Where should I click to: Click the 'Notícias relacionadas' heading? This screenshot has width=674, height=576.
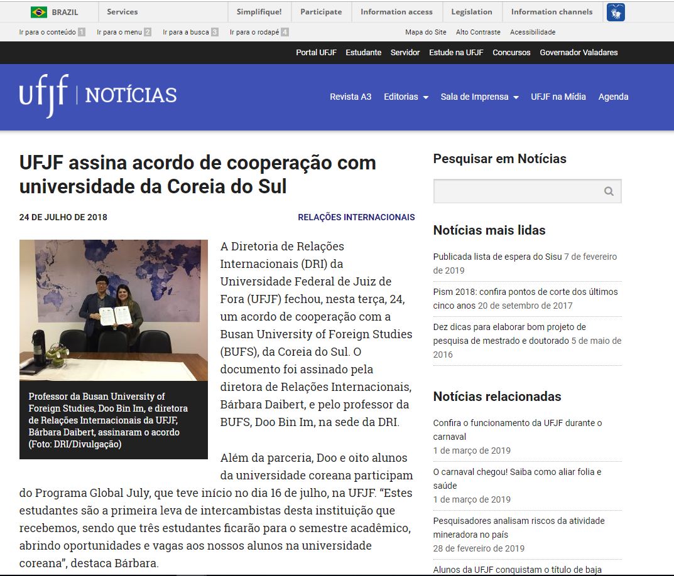click(x=497, y=397)
